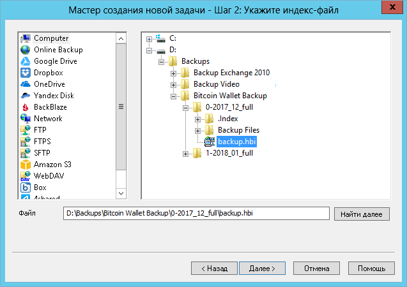
Task: Select the WebDAV icon
Action: pos(26,176)
